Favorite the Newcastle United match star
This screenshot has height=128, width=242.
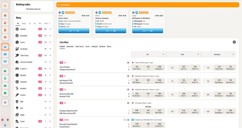tap(128, 120)
